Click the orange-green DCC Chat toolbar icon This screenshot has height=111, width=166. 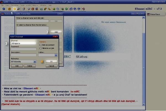click(x=45, y=9)
